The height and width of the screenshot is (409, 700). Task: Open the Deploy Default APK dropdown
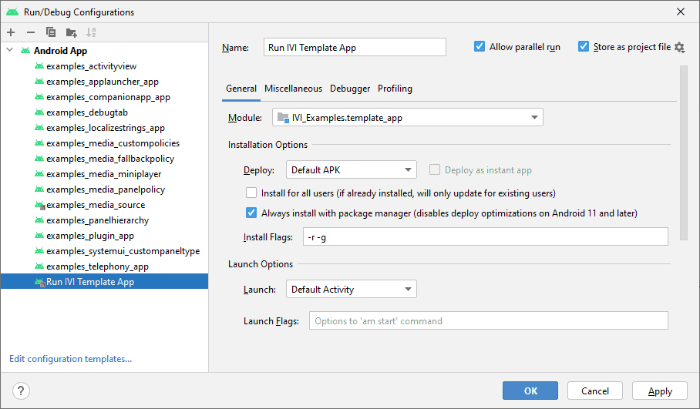pyautogui.click(x=352, y=170)
